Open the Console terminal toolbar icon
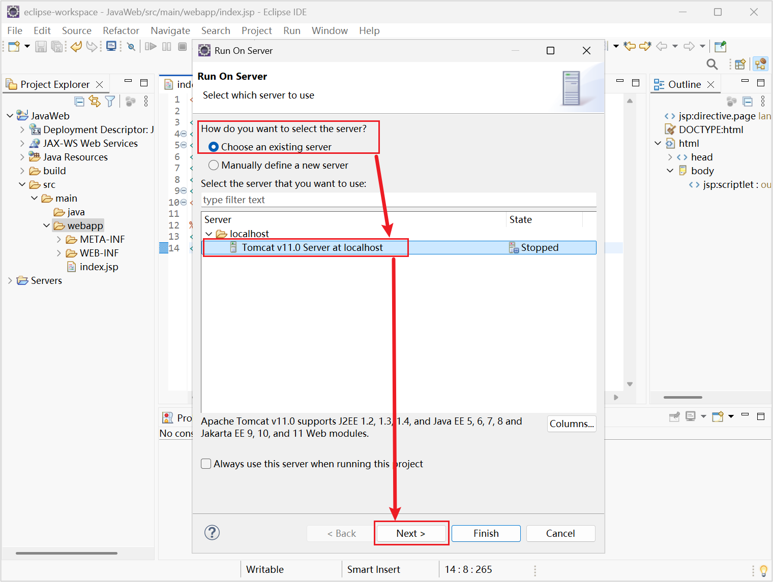The width and height of the screenshot is (773, 582). [111, 47]
